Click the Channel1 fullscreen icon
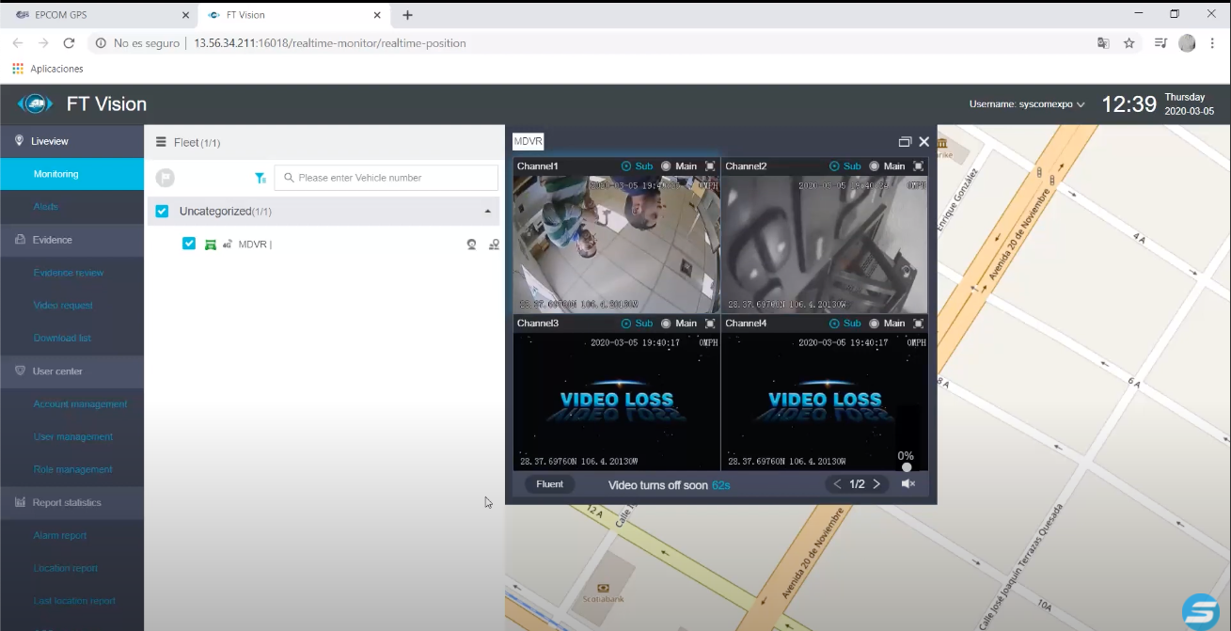Viewport: 1231px width, 631px height. pyautogui.click(x=710, y=166)
